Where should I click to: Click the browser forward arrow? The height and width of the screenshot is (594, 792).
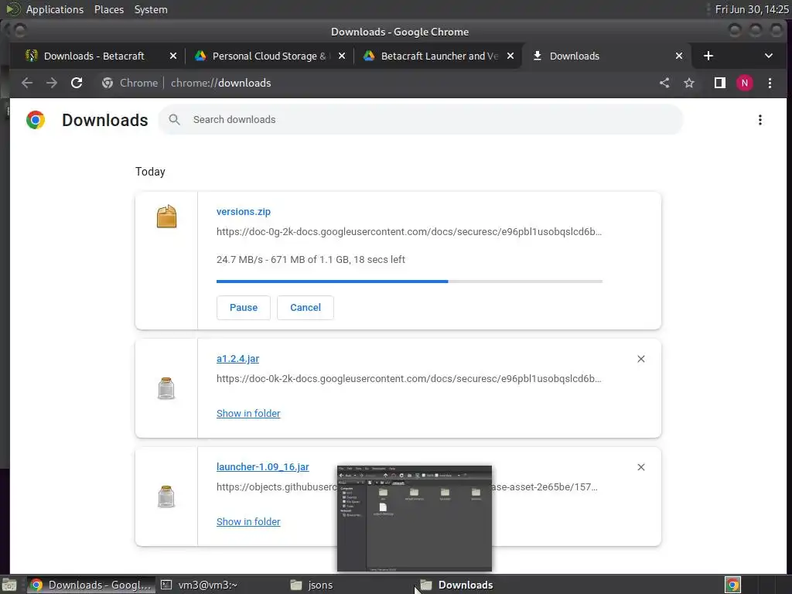coord(52,83)
